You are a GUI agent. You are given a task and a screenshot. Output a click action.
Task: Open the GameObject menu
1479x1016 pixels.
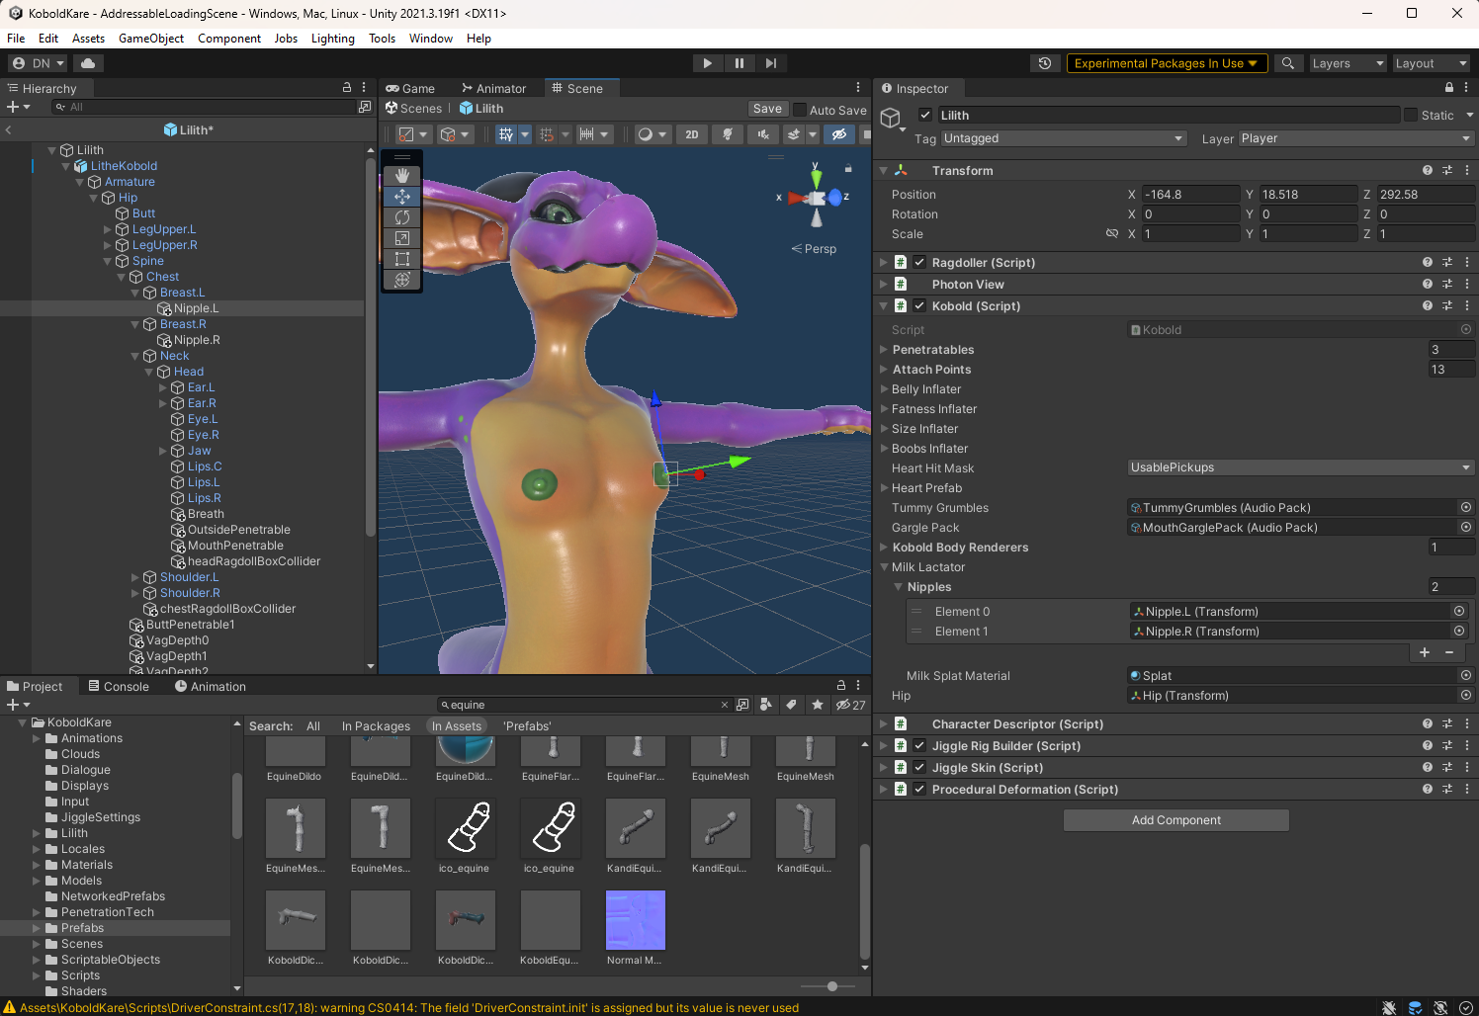[x=151, y=39]
